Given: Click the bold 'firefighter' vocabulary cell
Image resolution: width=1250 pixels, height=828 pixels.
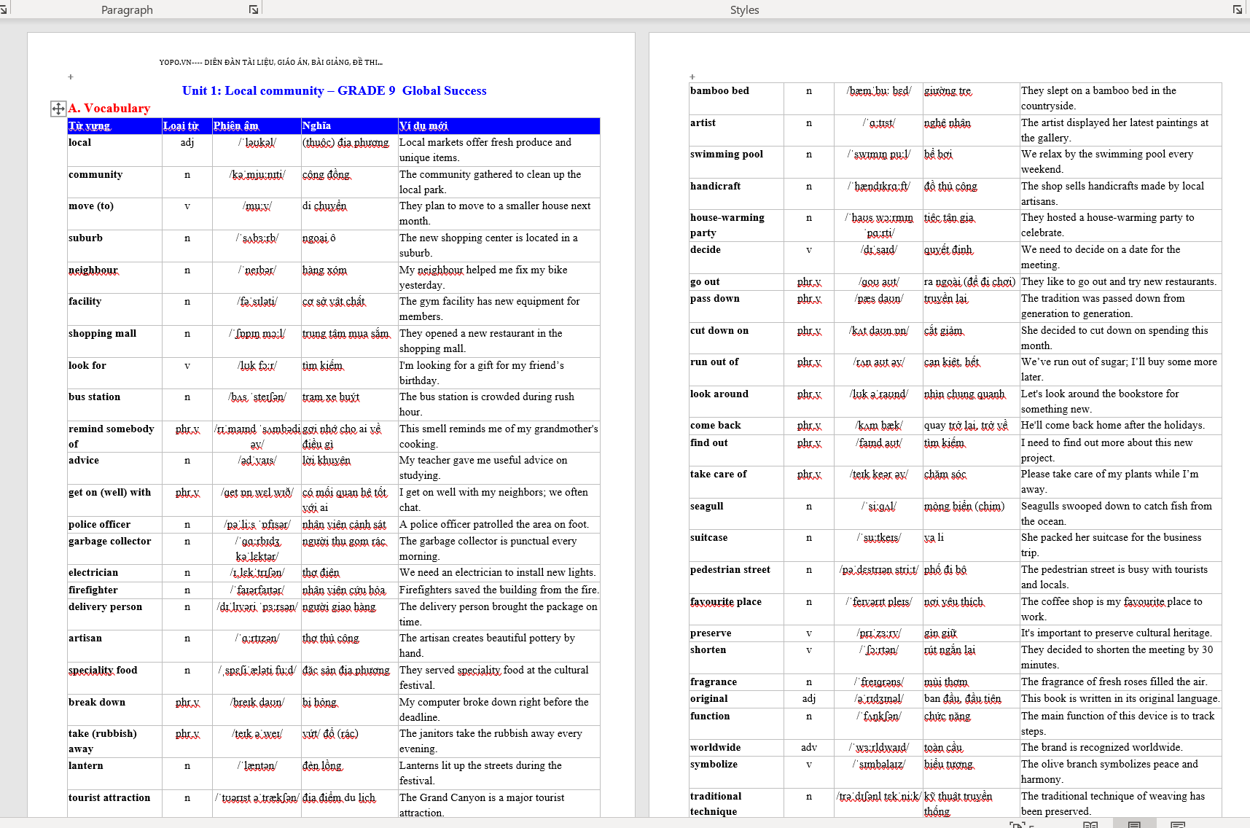Looking at the screenshot, I should (x=93, y=590).
